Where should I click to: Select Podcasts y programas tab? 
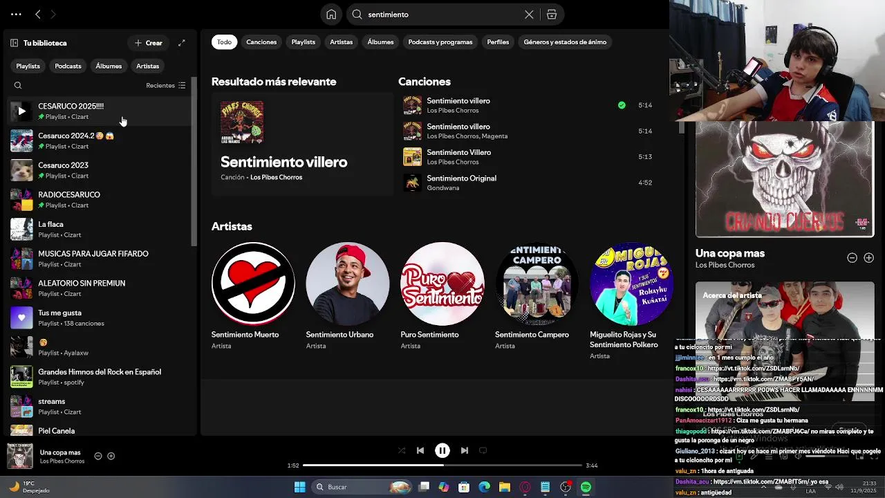[x=440, y=42]
